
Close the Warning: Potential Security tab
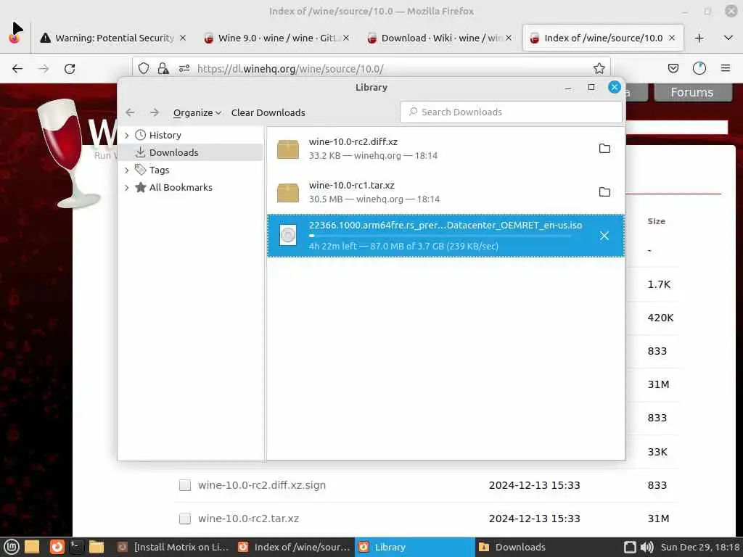182,38
